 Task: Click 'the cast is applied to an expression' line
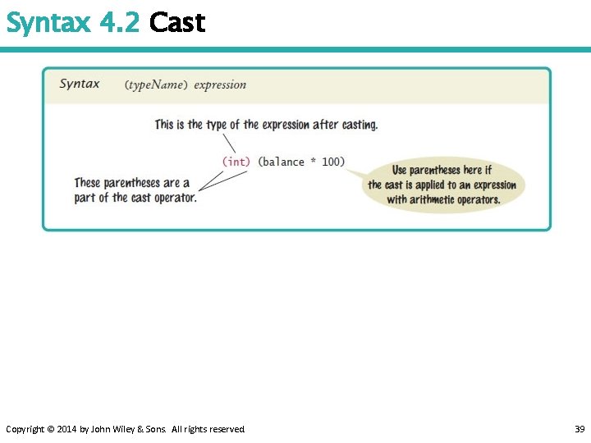pyautogui.click(x=442, y=185)
